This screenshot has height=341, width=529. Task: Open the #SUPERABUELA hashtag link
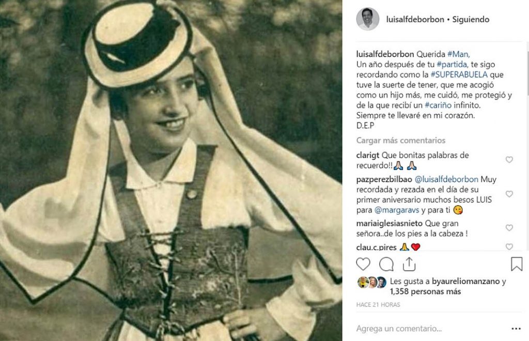click(x=459, y=74)
